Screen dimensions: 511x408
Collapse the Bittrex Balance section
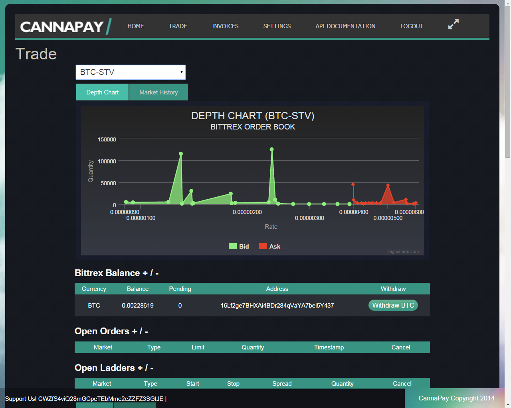point(117,273)
